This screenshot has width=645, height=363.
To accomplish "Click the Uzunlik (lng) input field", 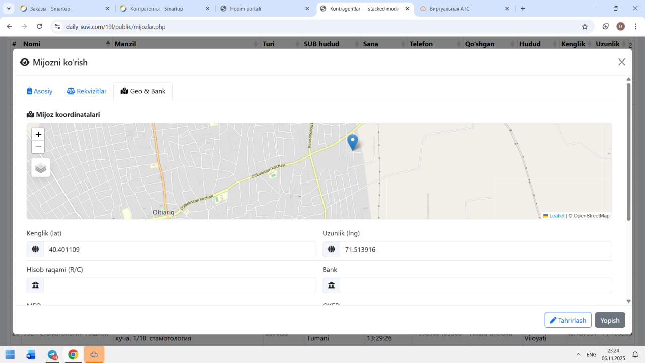I will click(x=476, y=249).
